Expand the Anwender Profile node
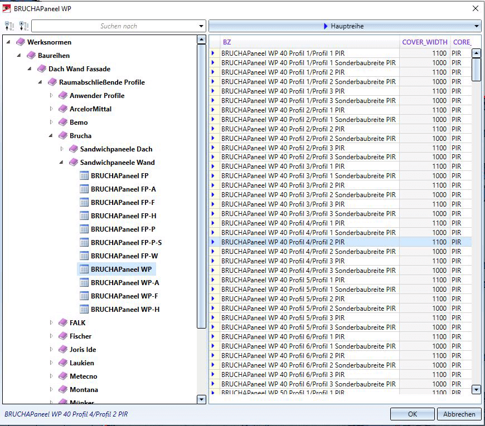This screenshot has width=485, height=426. point(51,95)
